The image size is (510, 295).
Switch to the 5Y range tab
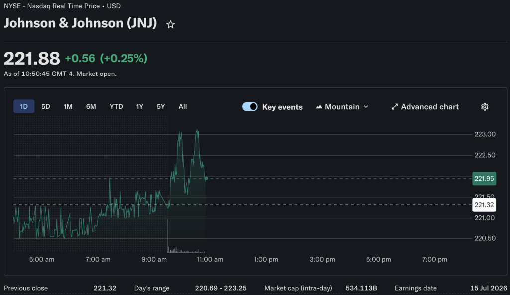point(161,106)
